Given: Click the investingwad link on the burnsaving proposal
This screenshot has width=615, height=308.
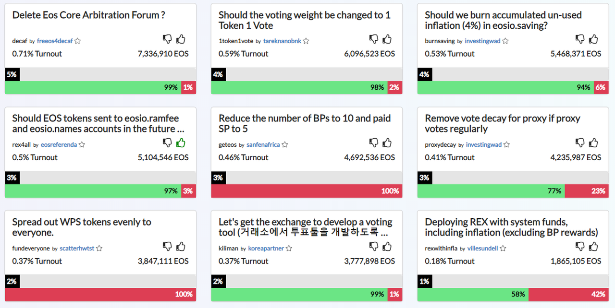Looking at the screenshot, I should pyautogui.click(x=482, y=41).
